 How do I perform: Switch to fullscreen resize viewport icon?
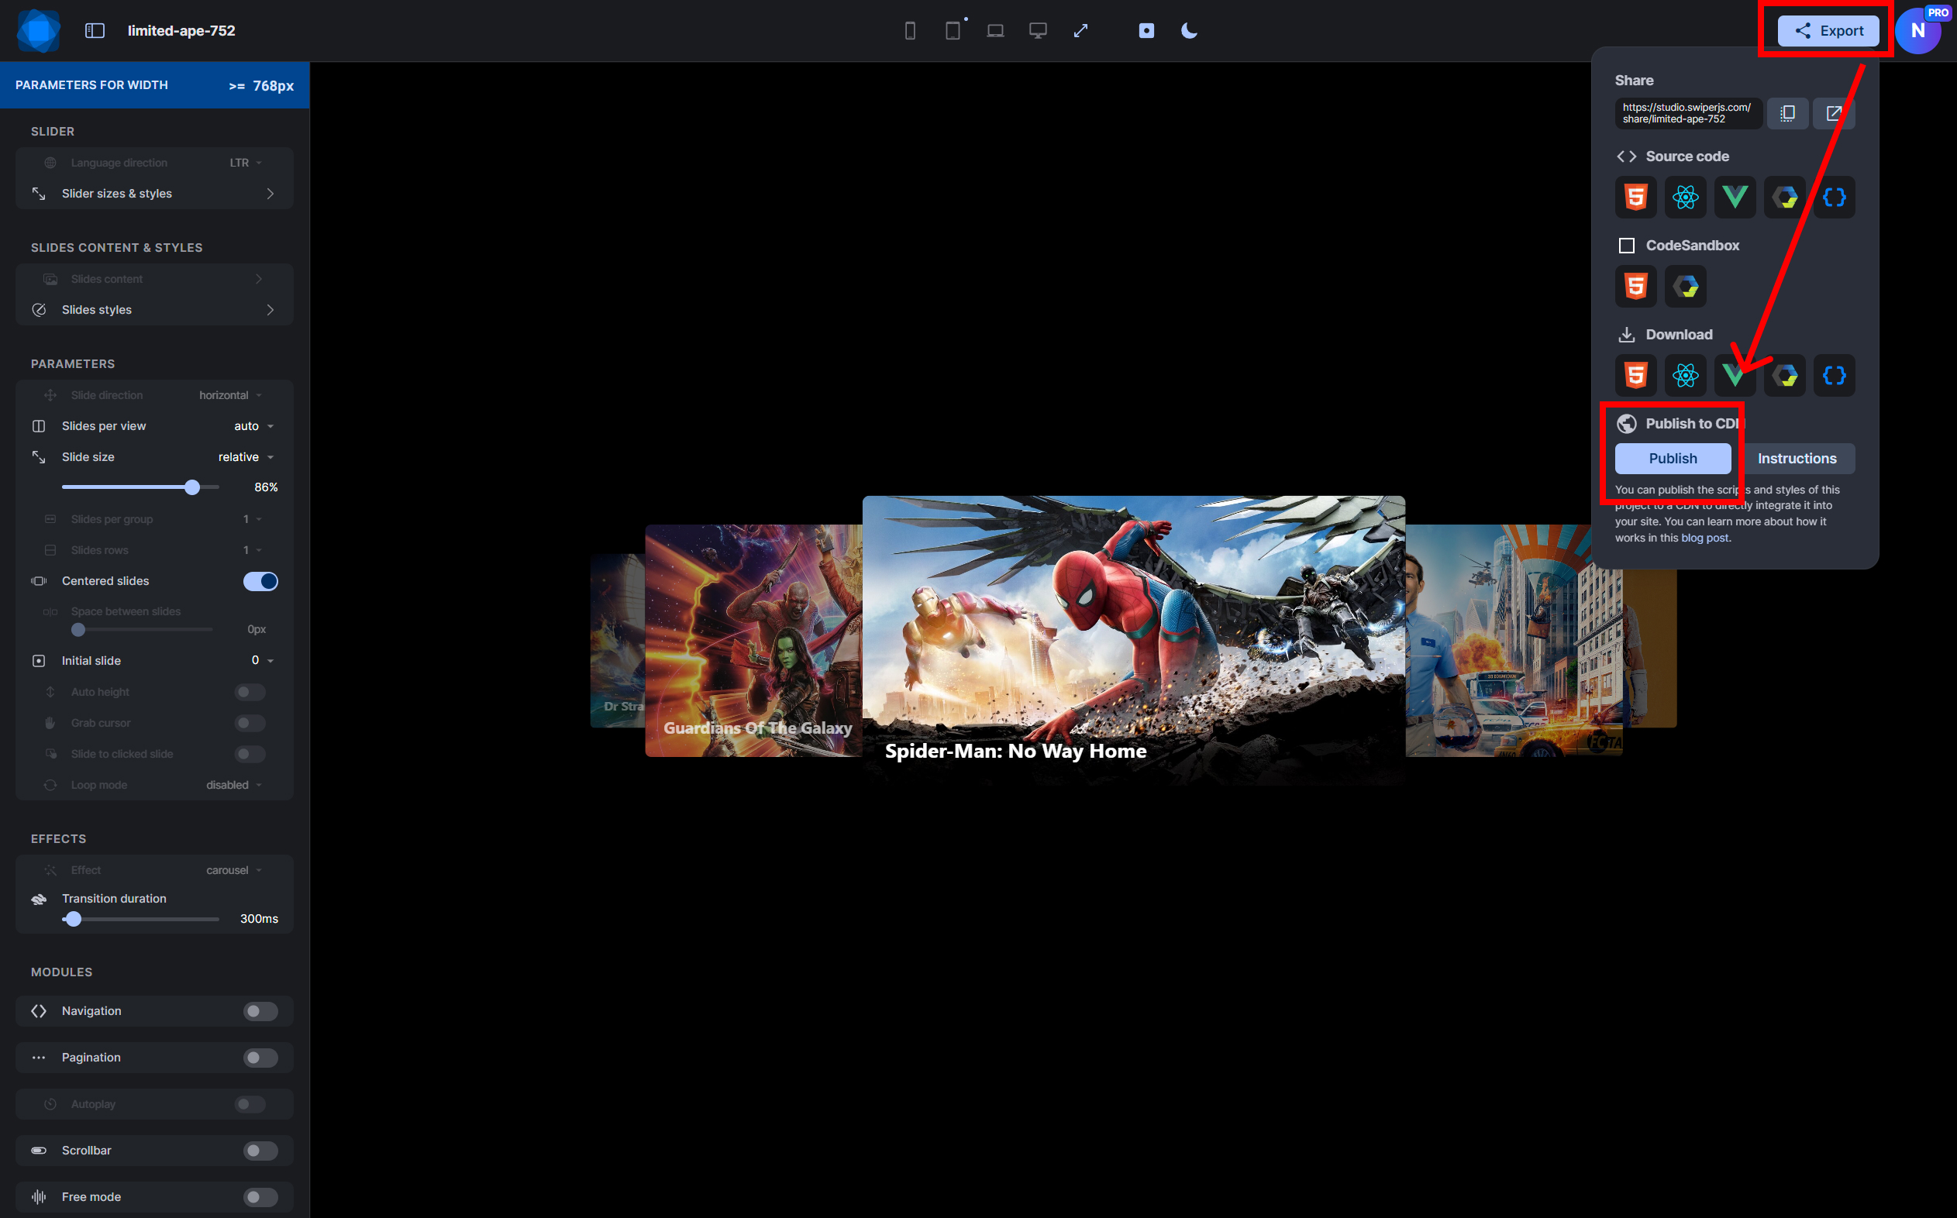(x=1080, y=31)
